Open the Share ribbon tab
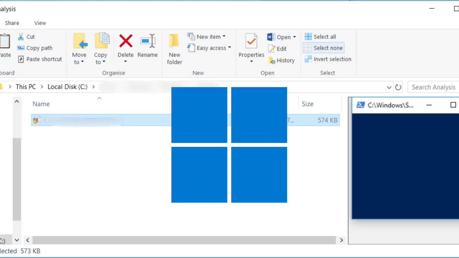Screen dimensions: 459x258 (x=12, y=23)
